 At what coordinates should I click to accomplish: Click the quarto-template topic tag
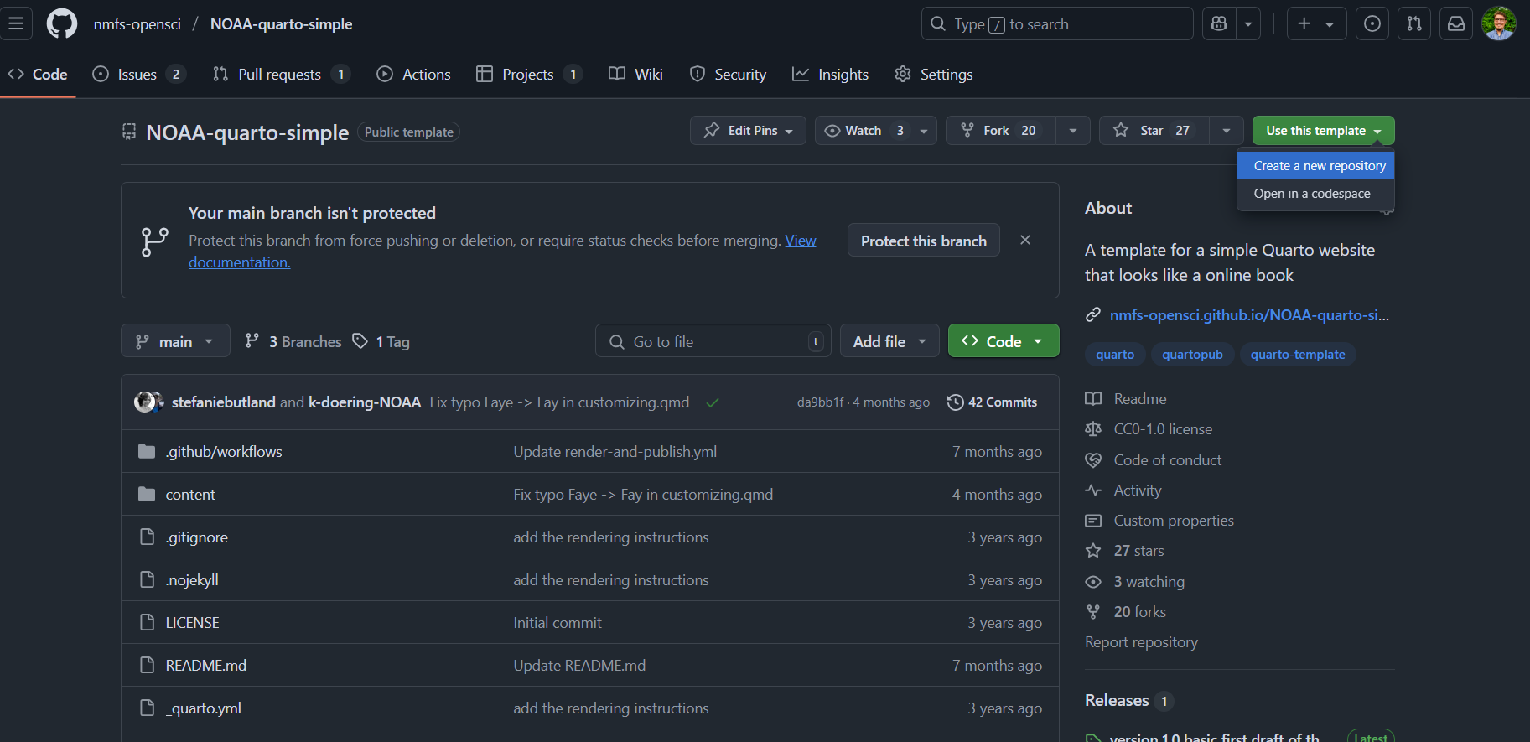click(x=1298, y=355)
